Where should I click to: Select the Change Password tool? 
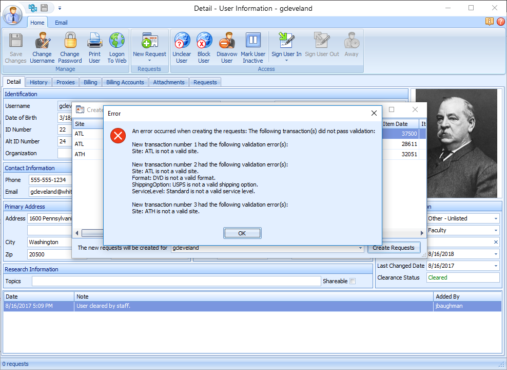[70, 46]
